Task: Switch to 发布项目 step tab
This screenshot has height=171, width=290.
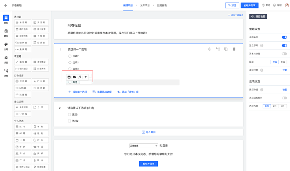Action: (145, 5)
